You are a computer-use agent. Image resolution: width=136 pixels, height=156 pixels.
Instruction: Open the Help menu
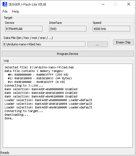point(15,11)
